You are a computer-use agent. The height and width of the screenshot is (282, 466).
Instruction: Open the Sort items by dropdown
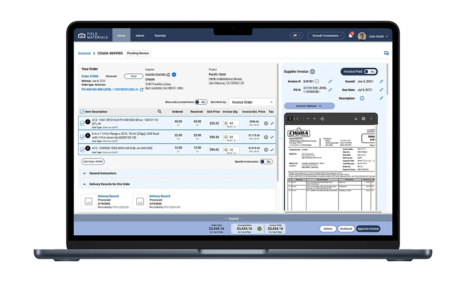[252, 102]
